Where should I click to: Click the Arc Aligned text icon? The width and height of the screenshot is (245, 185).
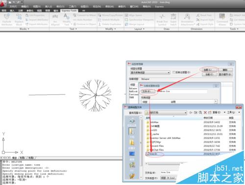[x=55, y=20]
